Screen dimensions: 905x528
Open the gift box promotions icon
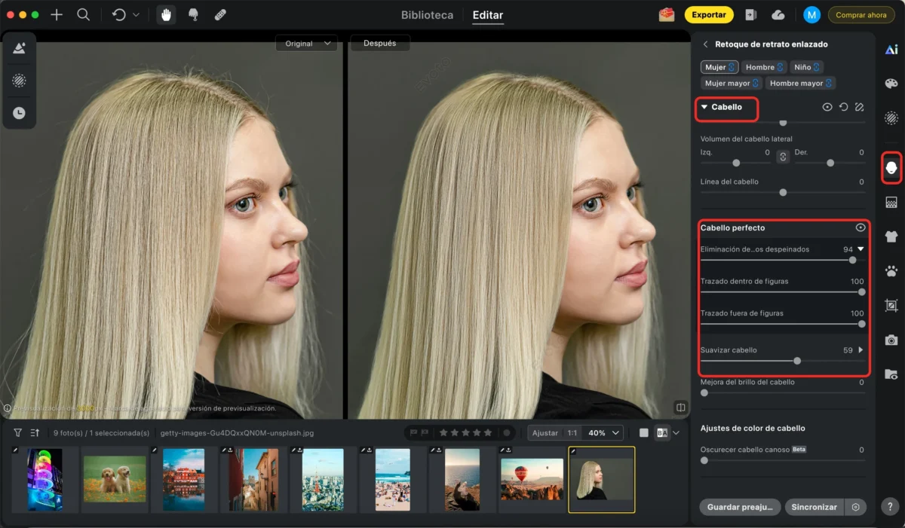coord(667,14)
